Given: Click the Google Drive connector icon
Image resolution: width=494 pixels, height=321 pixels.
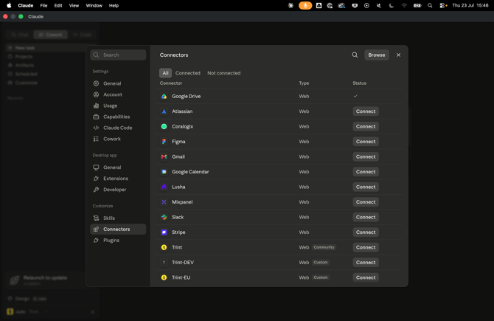Looking at the screenshot, I should tap(164, 96).
